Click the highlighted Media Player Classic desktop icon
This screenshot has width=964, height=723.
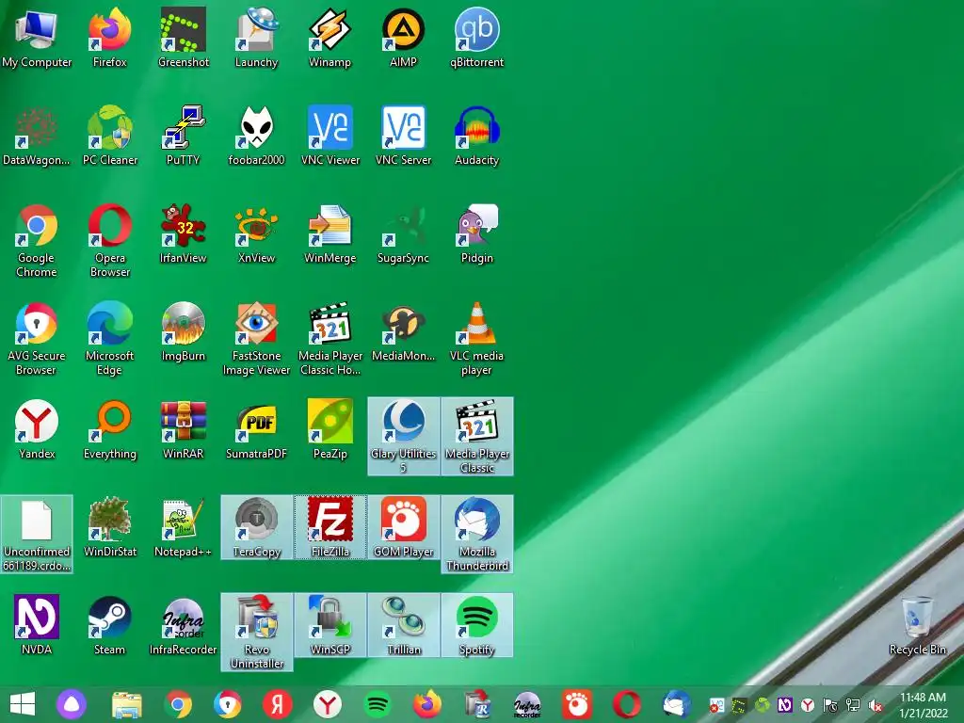(477, 436)
